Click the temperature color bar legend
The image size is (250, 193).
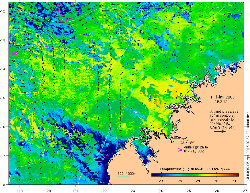click(195, 175)
